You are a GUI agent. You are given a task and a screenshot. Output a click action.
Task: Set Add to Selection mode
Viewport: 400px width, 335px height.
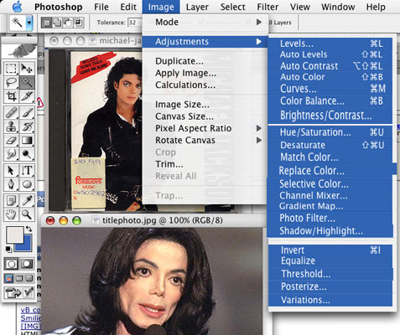tap(57, 23)
